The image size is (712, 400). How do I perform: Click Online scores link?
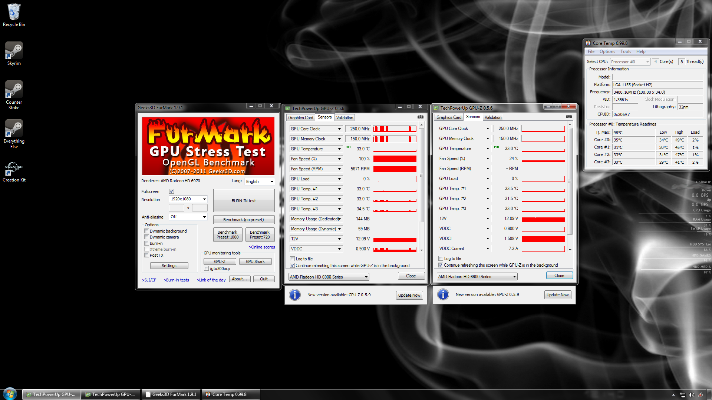[262, 247]
